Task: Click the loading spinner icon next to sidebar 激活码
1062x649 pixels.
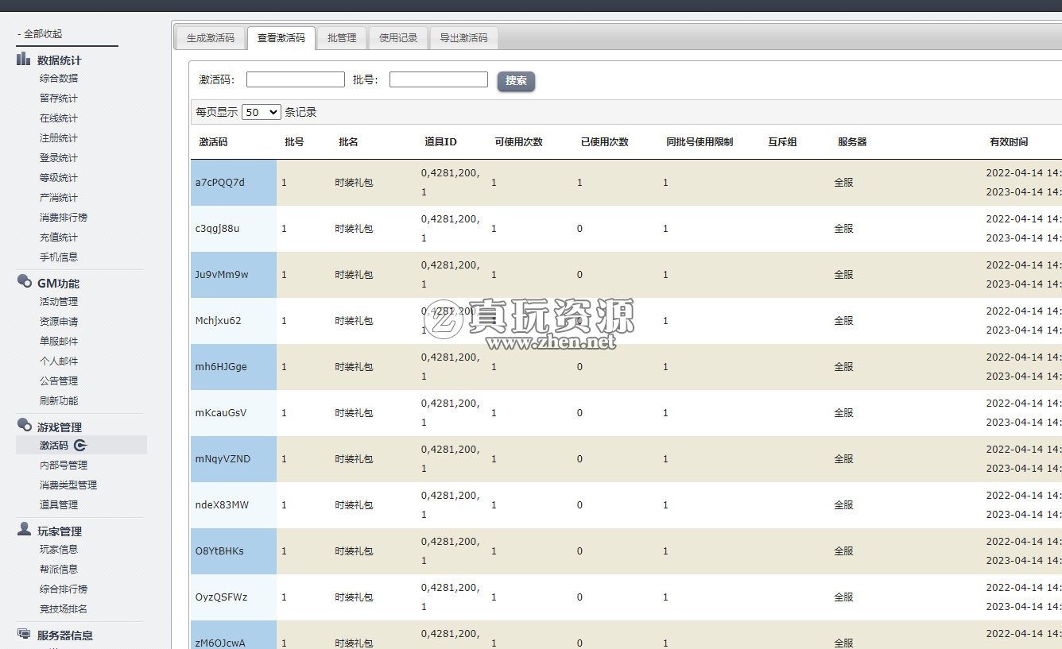Action: pos(80,446)
